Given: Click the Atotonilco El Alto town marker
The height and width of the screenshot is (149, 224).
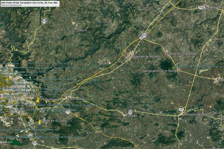Looking at the screenshot, I should click(184, 114).
